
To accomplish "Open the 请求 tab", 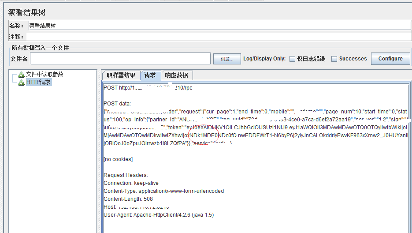I will click(150, 75).
